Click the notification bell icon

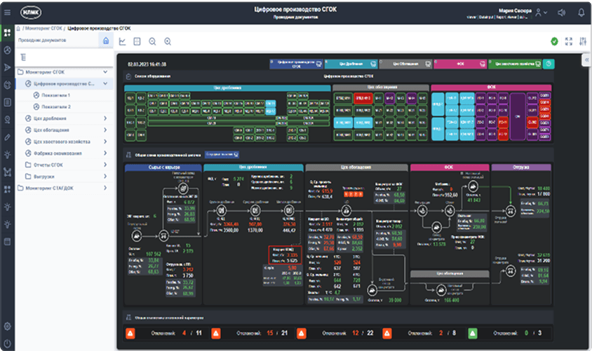pos(581,13)
